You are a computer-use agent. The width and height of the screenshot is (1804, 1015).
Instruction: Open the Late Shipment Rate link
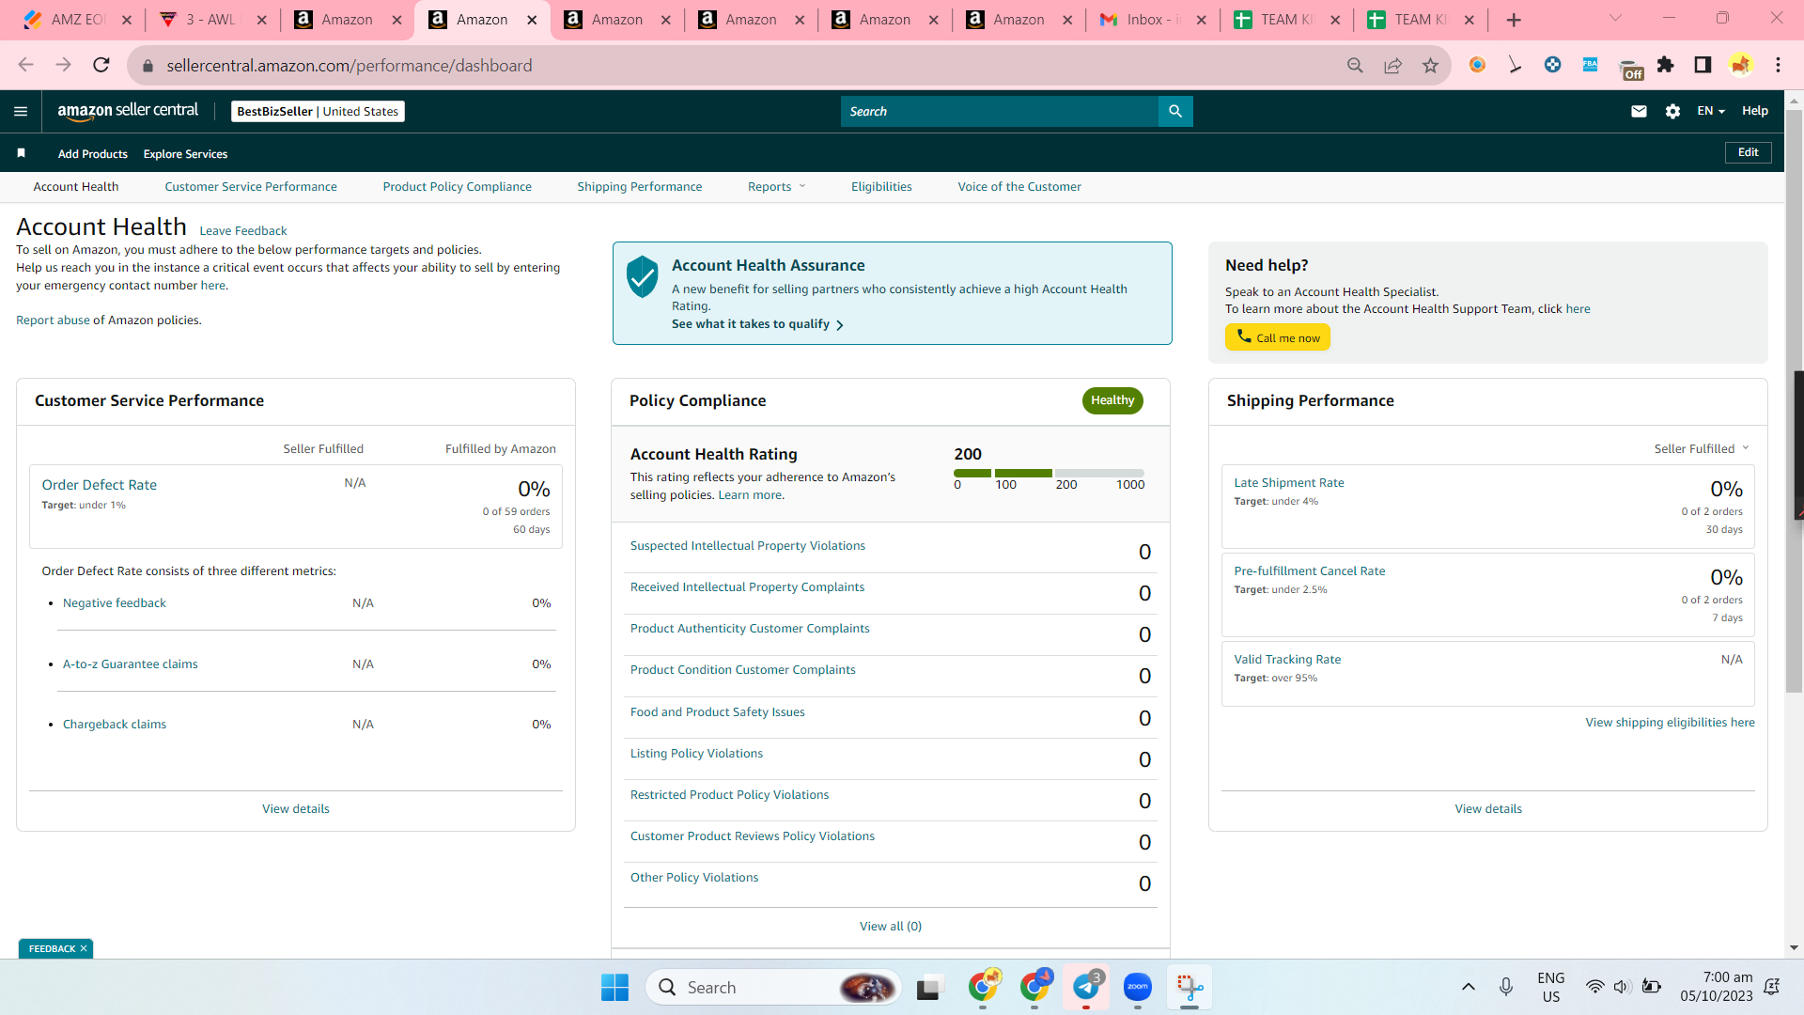(x=1289, y=482)
